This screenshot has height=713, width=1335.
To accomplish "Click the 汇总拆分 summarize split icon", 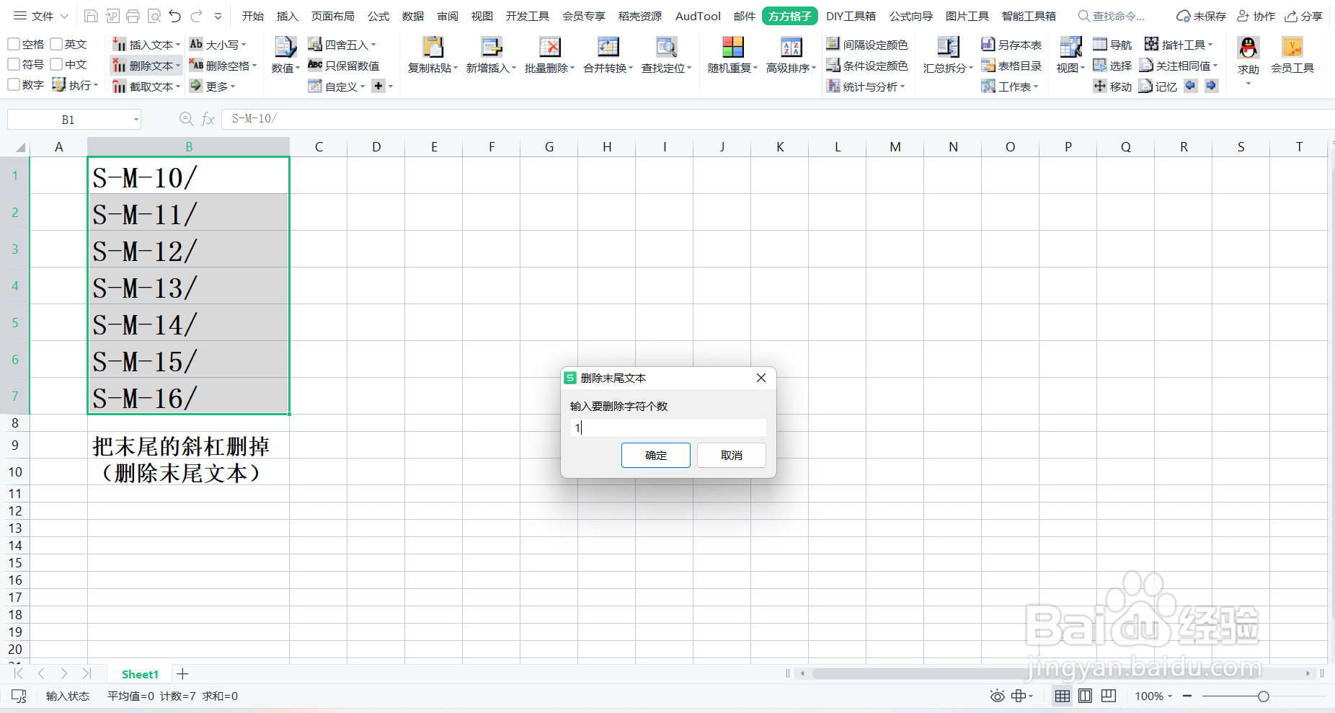I will click(x=948, y=48).
